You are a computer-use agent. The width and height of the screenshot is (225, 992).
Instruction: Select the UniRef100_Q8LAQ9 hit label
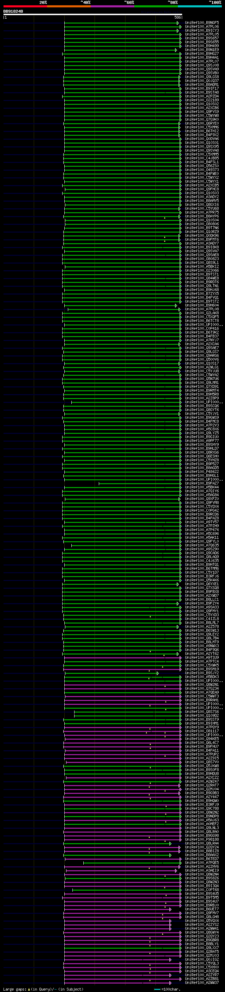(202, 557)
